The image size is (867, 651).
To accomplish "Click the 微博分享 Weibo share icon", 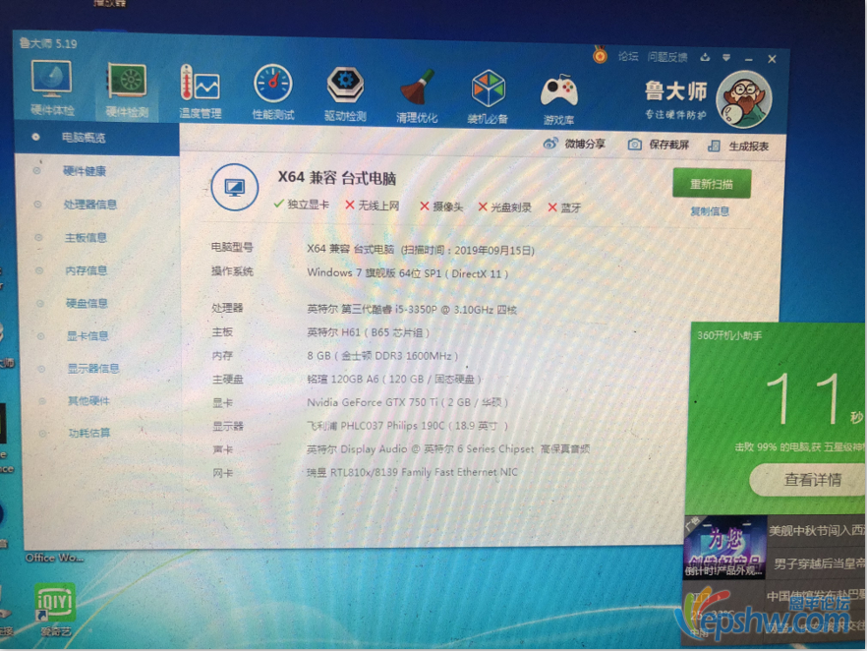I will (x=550, y=144).
